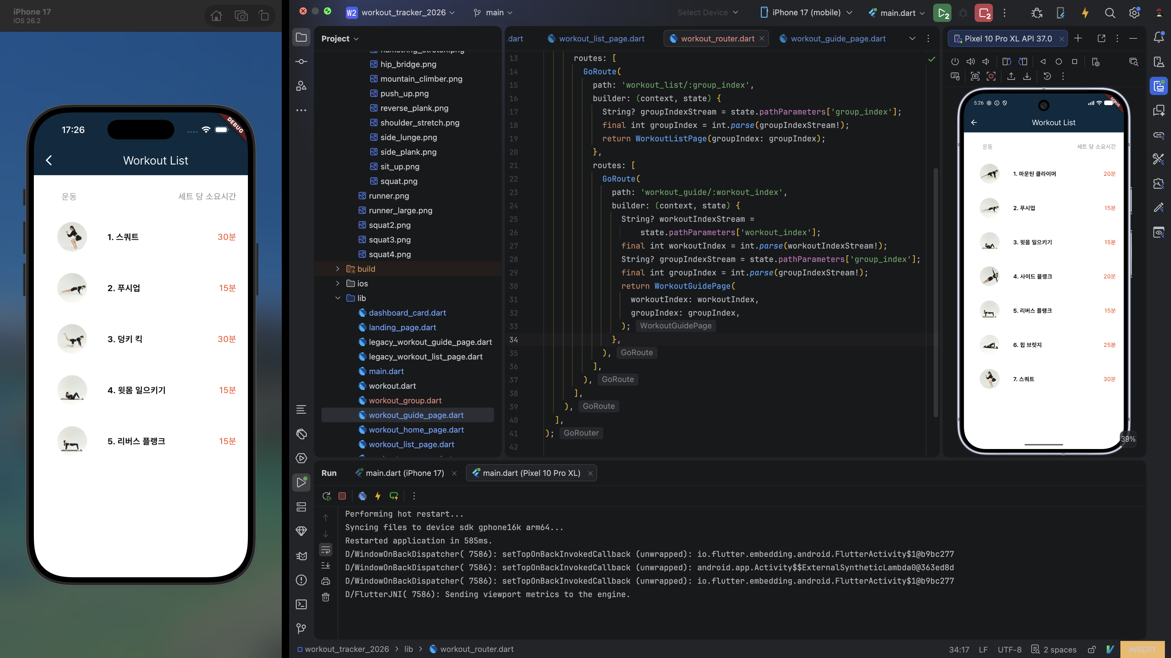Open Flutter DevTools from Run panel toolbar
The height and width of the screenshot is (658, 1171).
pyautogui.click(x=362, y=496)
